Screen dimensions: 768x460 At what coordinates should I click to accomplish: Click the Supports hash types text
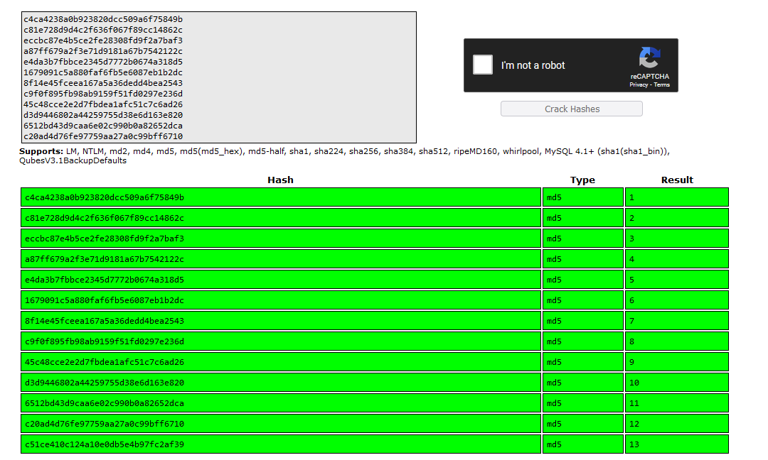coord(344,155)
